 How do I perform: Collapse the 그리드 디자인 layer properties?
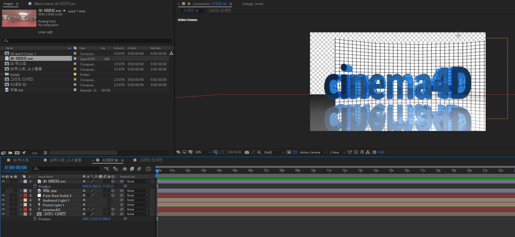(x=21, y=214)
